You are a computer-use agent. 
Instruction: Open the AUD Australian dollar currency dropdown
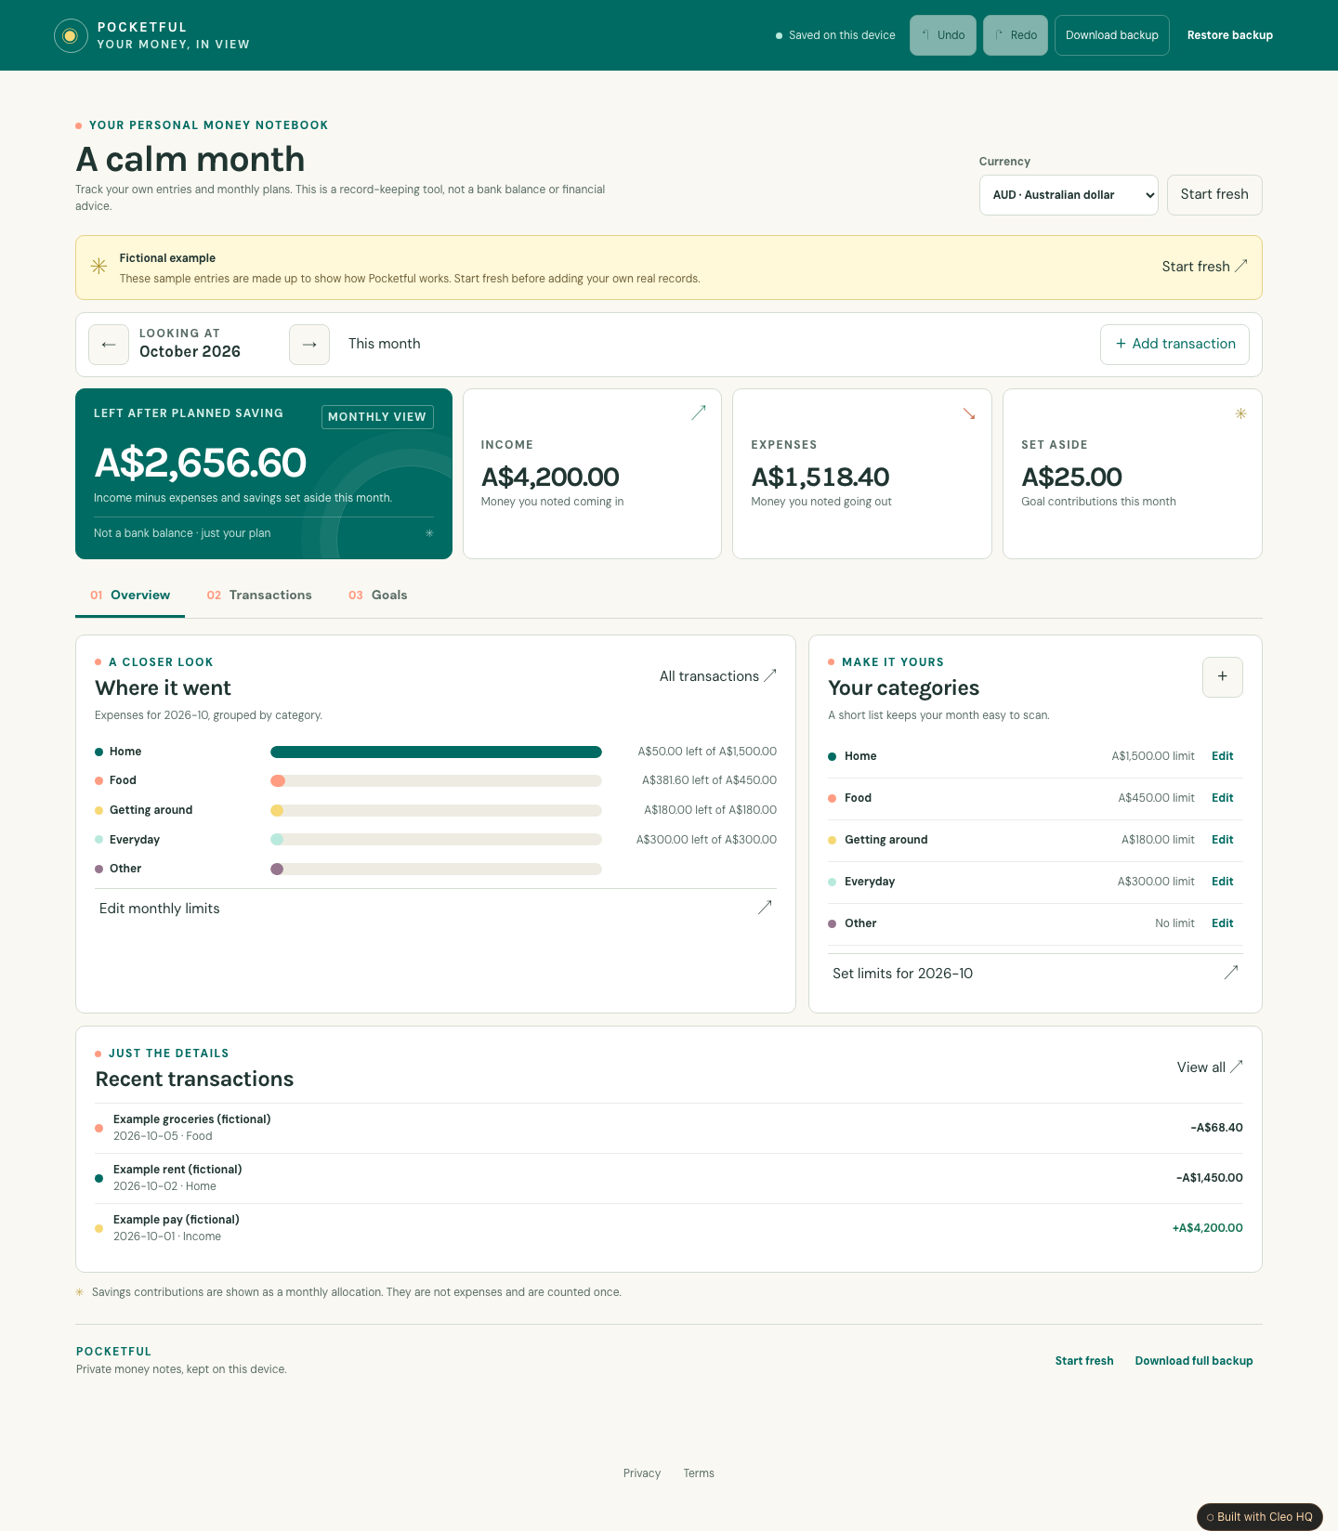[1069, 195]
